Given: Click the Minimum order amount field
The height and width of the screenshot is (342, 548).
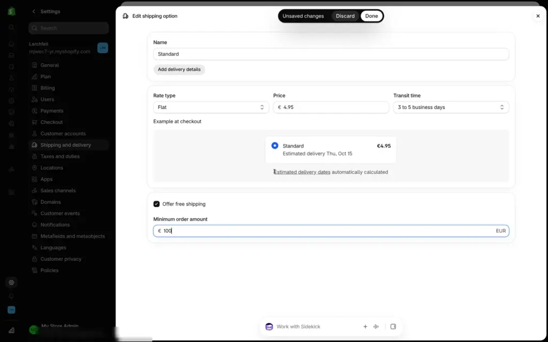Looking at the screenshot, I should click(331, 231).
